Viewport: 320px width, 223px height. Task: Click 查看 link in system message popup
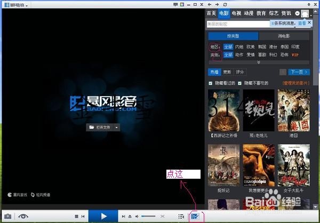302,23
